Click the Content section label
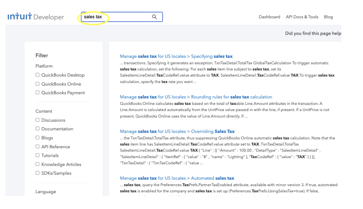Viewport: 363px width, 209px height. [44, 111]
